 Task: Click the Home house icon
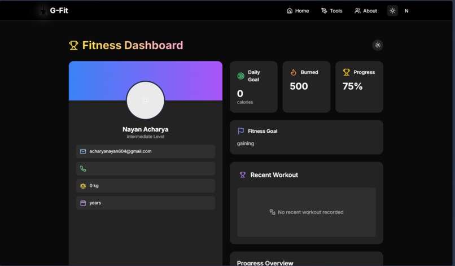pos(290,11)
